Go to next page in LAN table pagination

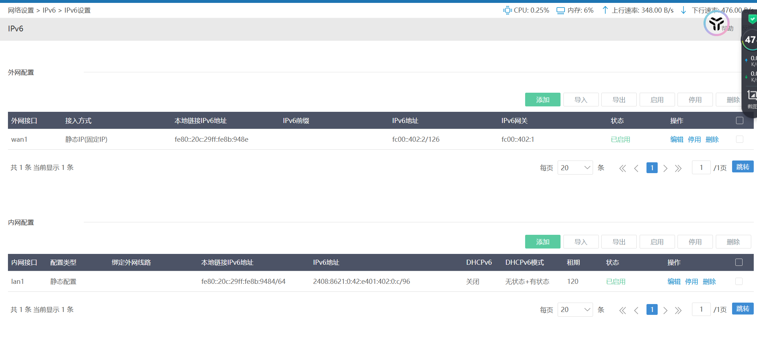(665, 310)
